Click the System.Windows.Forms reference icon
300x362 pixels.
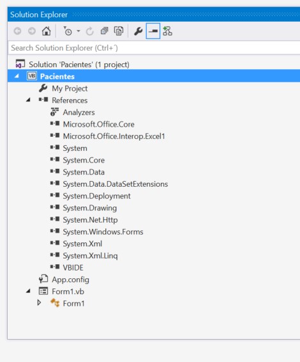point(55,231)
